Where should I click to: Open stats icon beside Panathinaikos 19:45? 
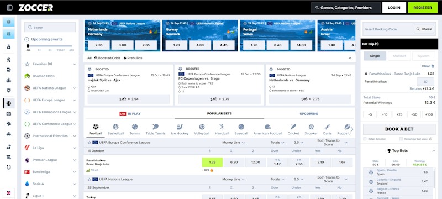88,170
